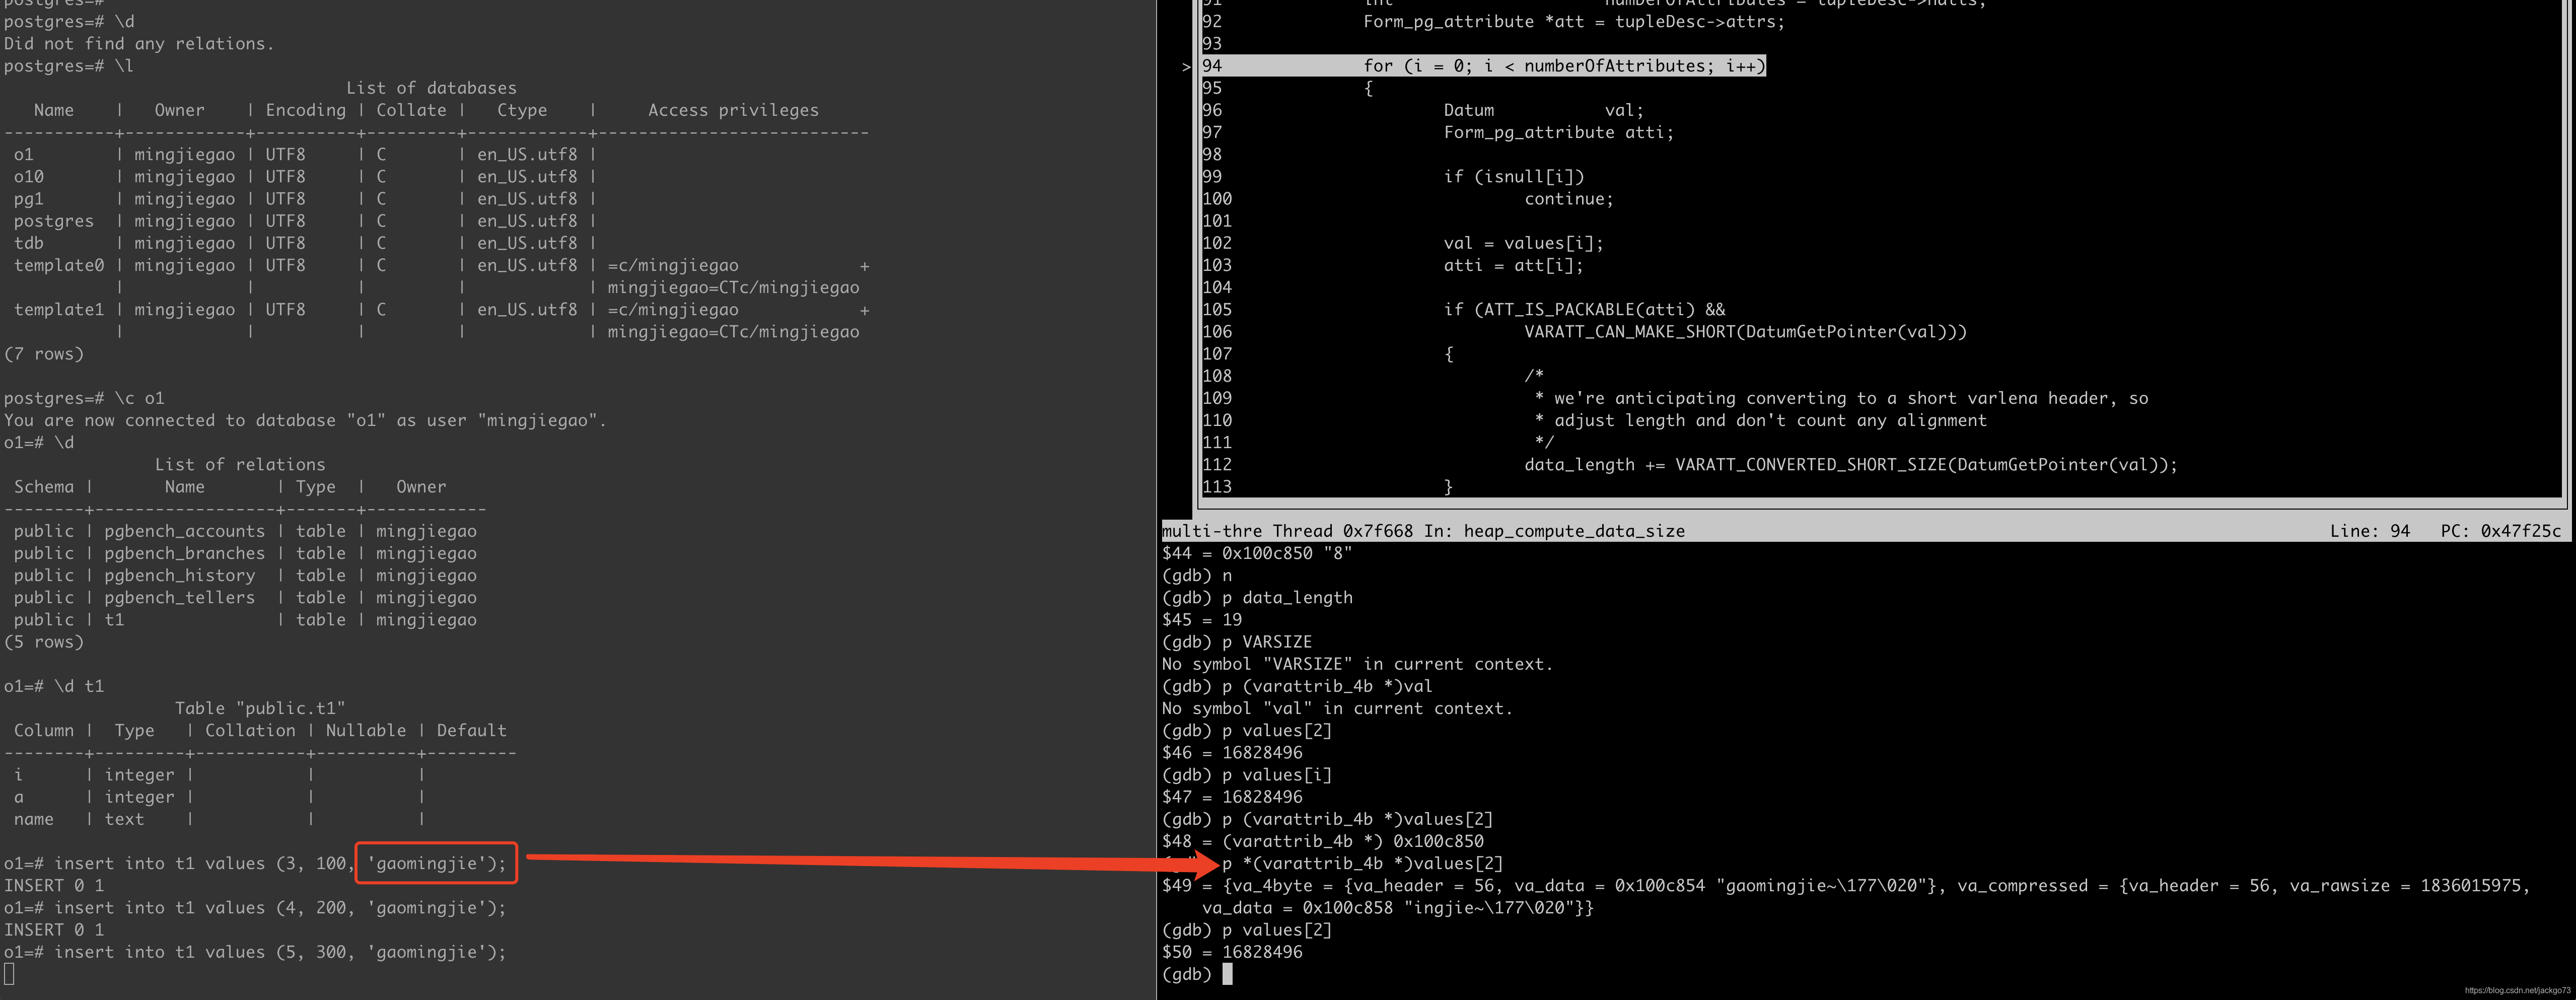Select the pgbench_accounts table entry
Viewport: 2576px width, 1000px height.
[186, 531]
